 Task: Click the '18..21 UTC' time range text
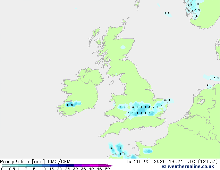[182, 162]
